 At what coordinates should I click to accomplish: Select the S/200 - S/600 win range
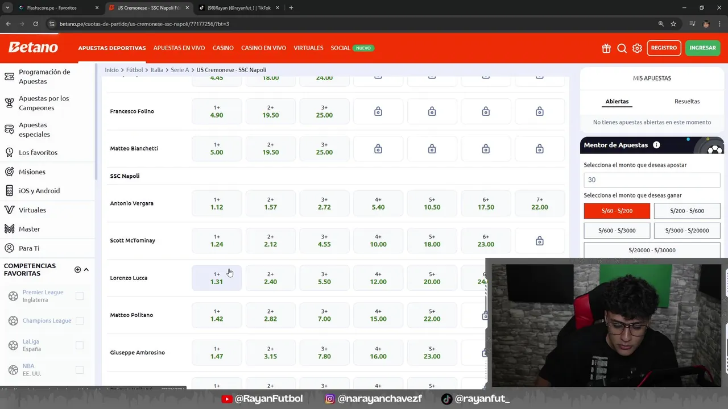(x=687, y=211)
